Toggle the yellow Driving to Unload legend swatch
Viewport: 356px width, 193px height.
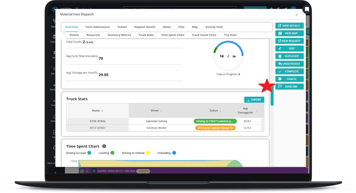tap(148, 153)
